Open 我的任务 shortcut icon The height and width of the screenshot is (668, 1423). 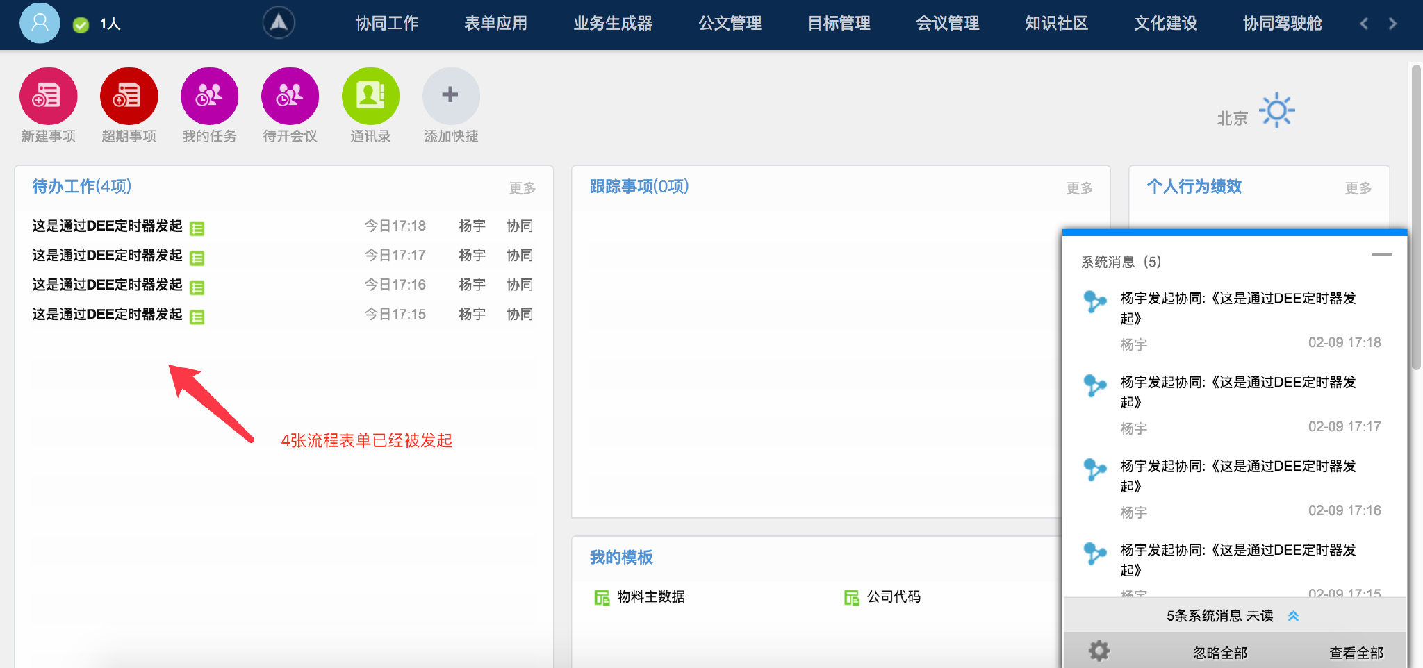point(209,96)
